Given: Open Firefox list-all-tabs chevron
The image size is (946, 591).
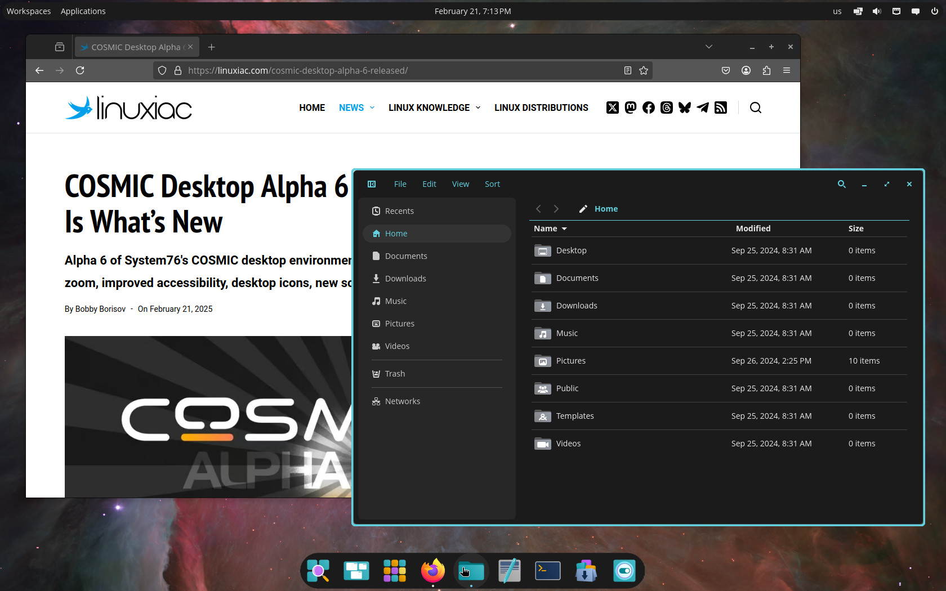Looking at the screenshot, I should pos(709,47).
